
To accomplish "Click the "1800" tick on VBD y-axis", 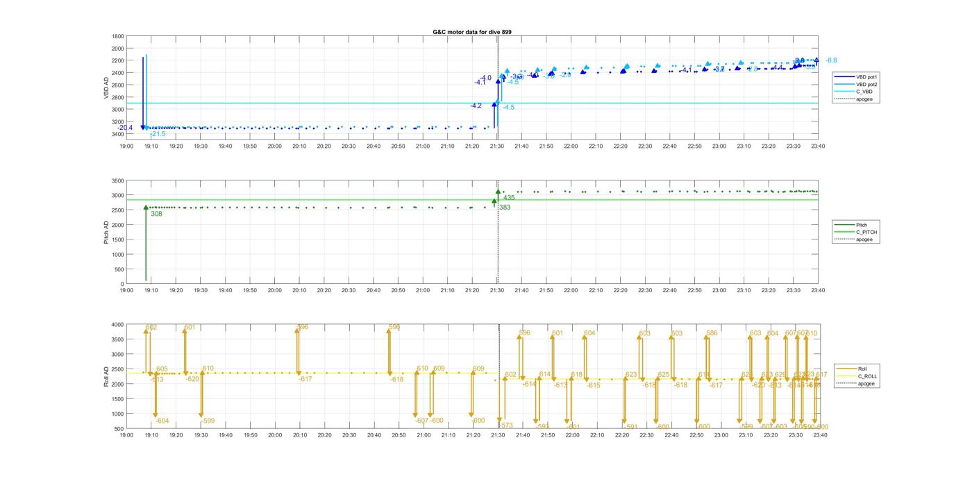I will [x=118, y=36].
